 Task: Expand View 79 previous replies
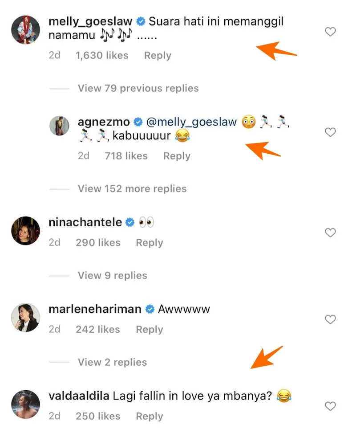138,88
